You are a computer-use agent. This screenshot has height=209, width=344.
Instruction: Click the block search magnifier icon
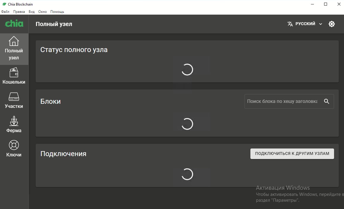(x=326, y=101)
